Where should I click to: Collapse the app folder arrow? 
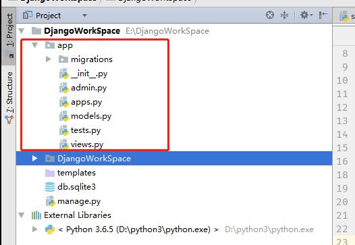click(x=35, y=45)
